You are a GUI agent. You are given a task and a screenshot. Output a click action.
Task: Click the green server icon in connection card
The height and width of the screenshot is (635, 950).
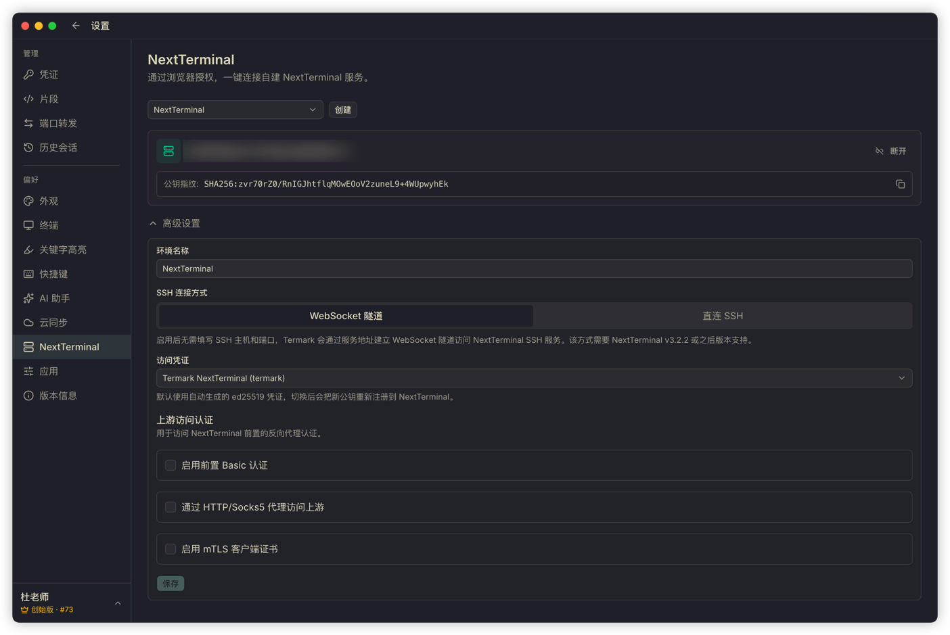[x=168, y=151]
